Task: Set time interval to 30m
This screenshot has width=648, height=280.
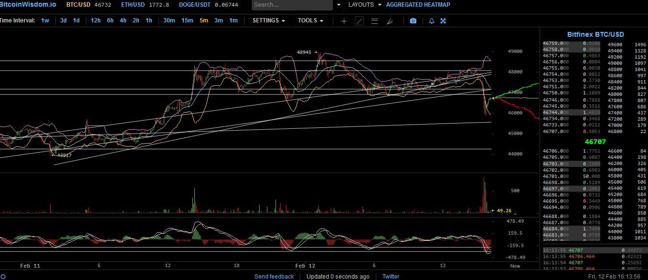Action: point(169,21)
